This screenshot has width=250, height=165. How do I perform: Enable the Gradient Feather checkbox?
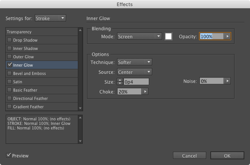click(9, 107)
